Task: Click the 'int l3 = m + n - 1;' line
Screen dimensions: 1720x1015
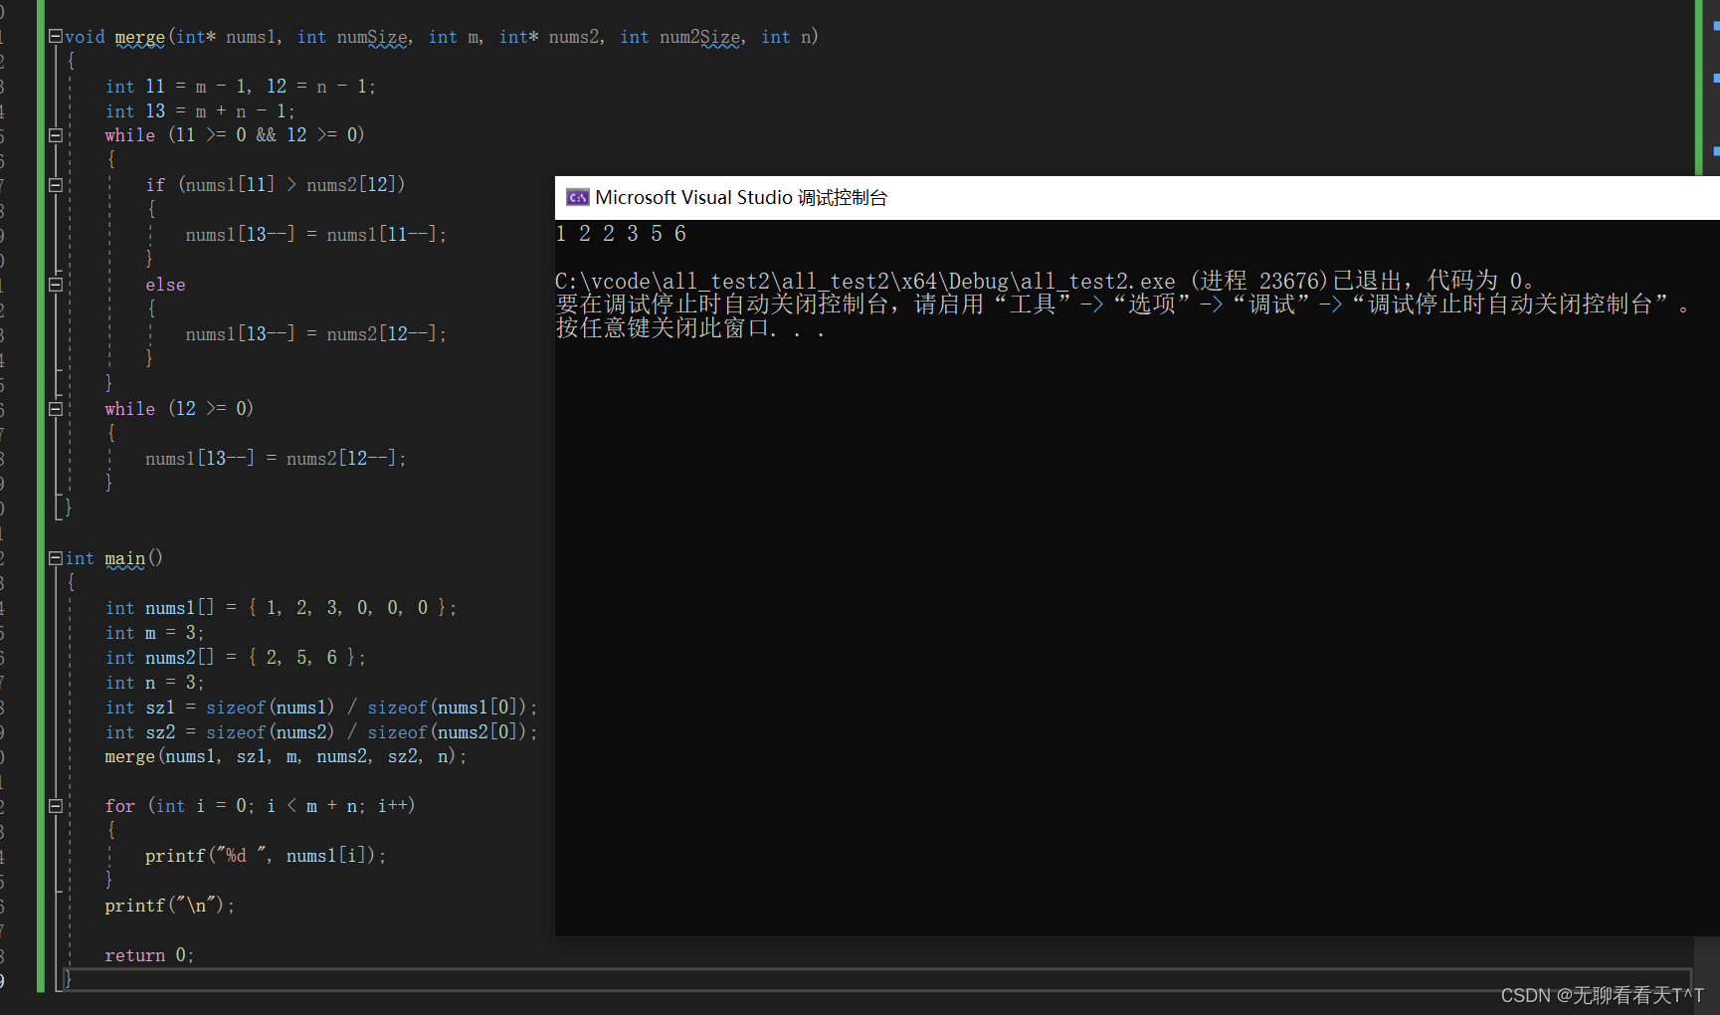Action: (x=200, y=110)
